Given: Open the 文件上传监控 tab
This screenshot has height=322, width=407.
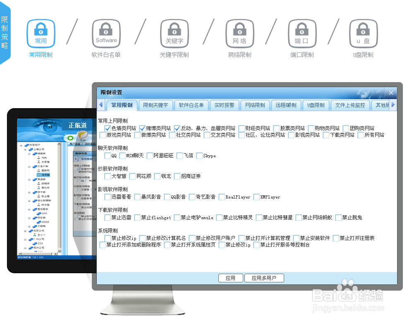Looking at the screenshot, I should (350, 105).
